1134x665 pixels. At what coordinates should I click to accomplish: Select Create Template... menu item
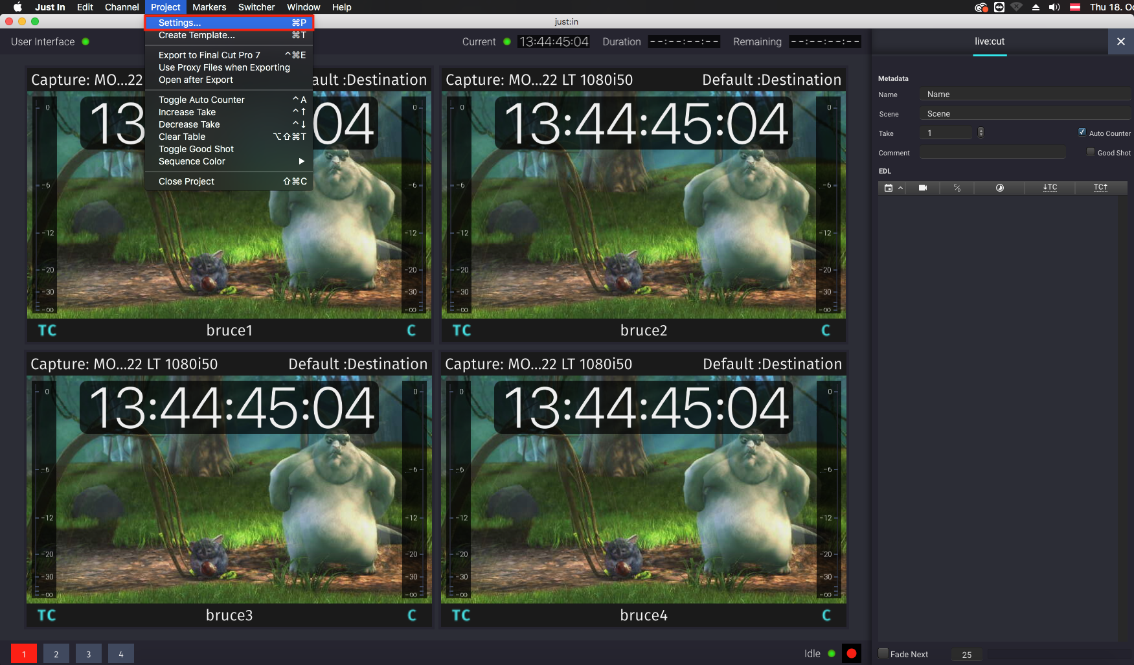click(x=229, y=35)
